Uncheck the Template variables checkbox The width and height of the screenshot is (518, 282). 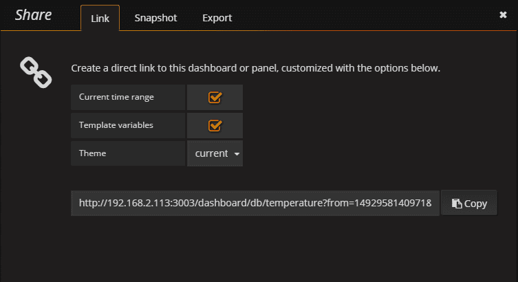[215, 125]
